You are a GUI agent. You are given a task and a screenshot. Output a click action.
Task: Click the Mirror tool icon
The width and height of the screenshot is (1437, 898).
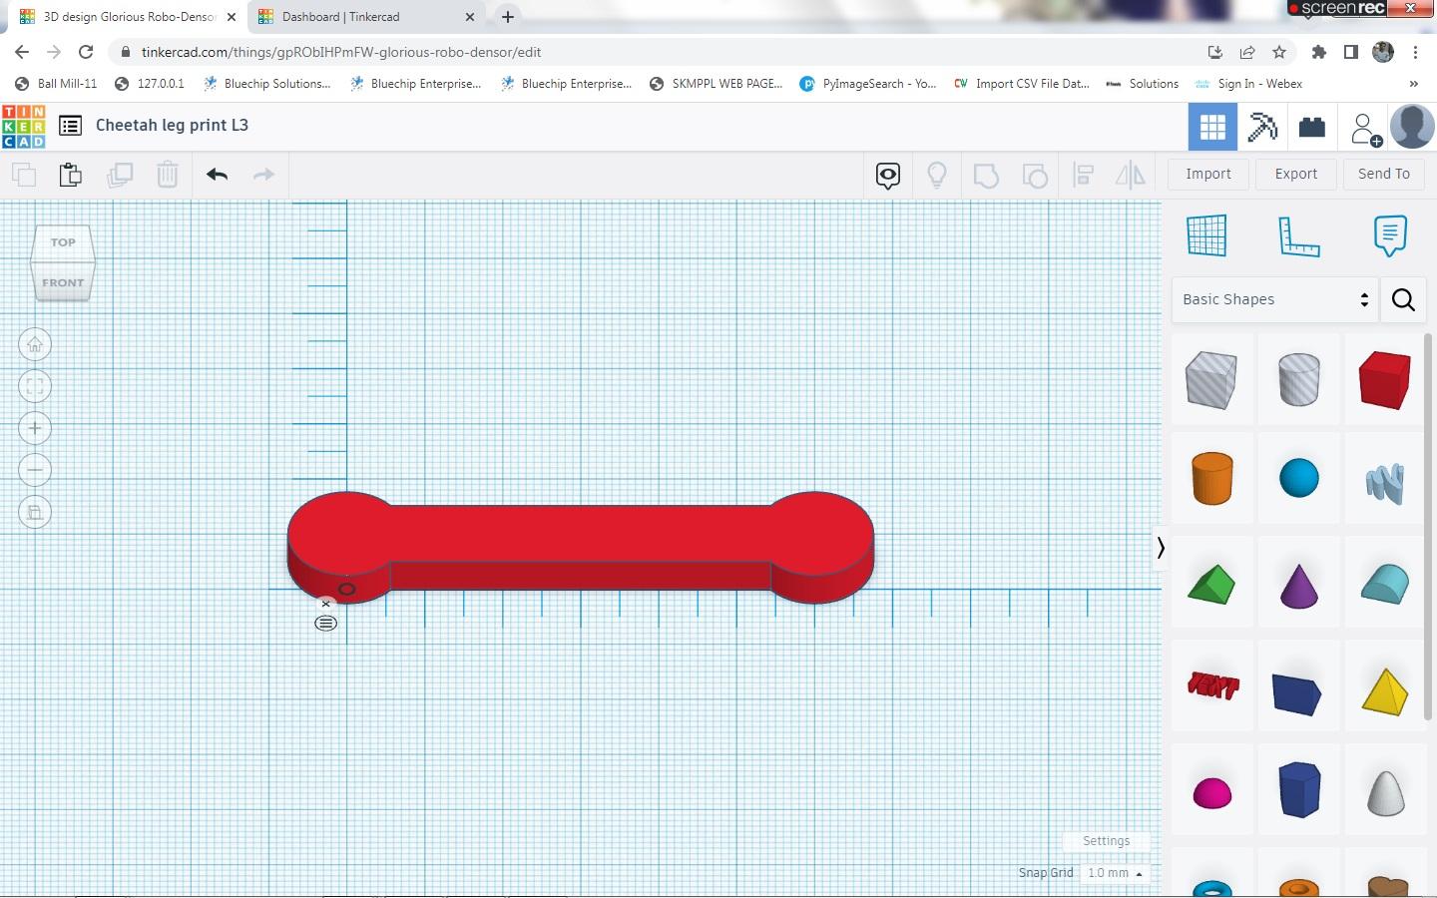(1131, 176)
